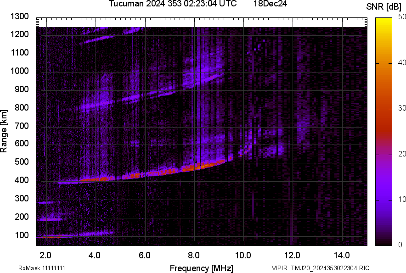This screenshot has height=273, width=406.
Task: Click the range tick label '1200'
Action: pyautogui.click(x=19, y=34)
